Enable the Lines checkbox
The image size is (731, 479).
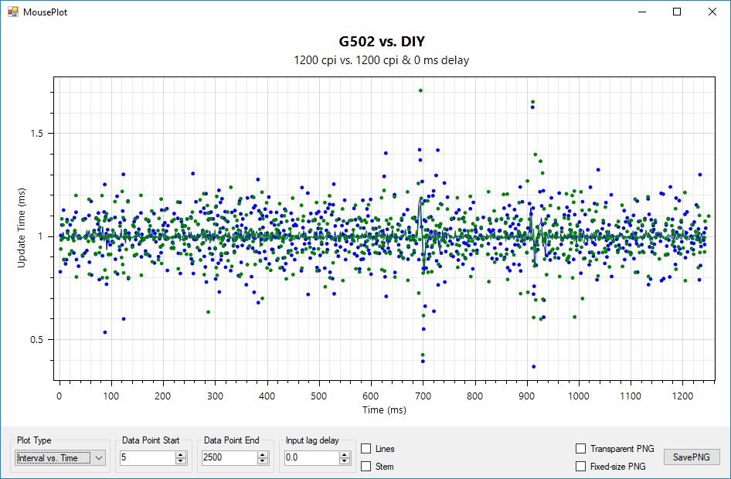366,449
